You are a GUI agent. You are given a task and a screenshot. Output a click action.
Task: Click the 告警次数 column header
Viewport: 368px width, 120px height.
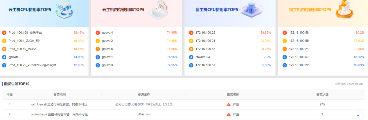point(322,94)
